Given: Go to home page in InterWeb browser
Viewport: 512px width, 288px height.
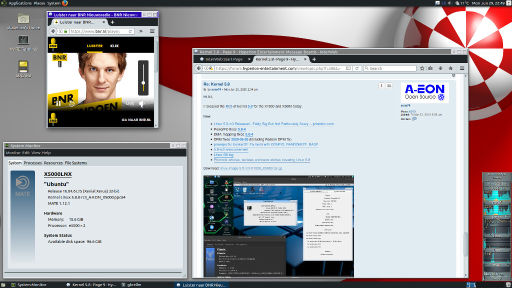Looking at the screenshot, I should (450, 68).
